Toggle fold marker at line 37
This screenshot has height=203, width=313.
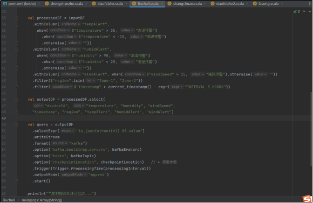click(x=17, y=43)
